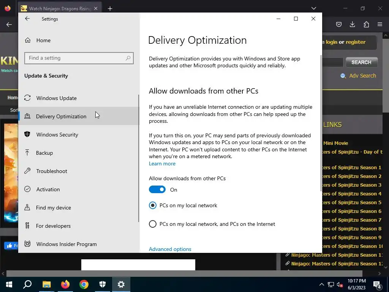Open network status tray icon
This screenshot has height=292, width=389.
coord(331,284)
